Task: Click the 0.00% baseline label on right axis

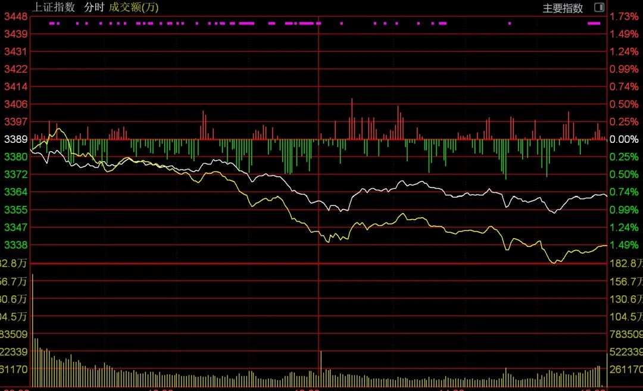Action: coord(624,139)
